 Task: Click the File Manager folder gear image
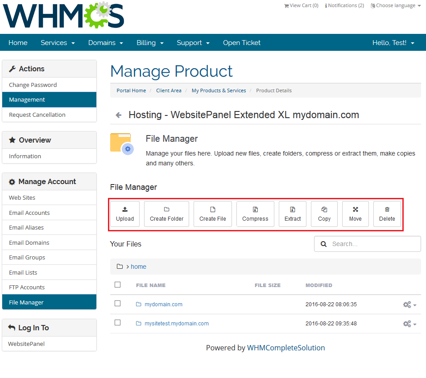point(122,144)
